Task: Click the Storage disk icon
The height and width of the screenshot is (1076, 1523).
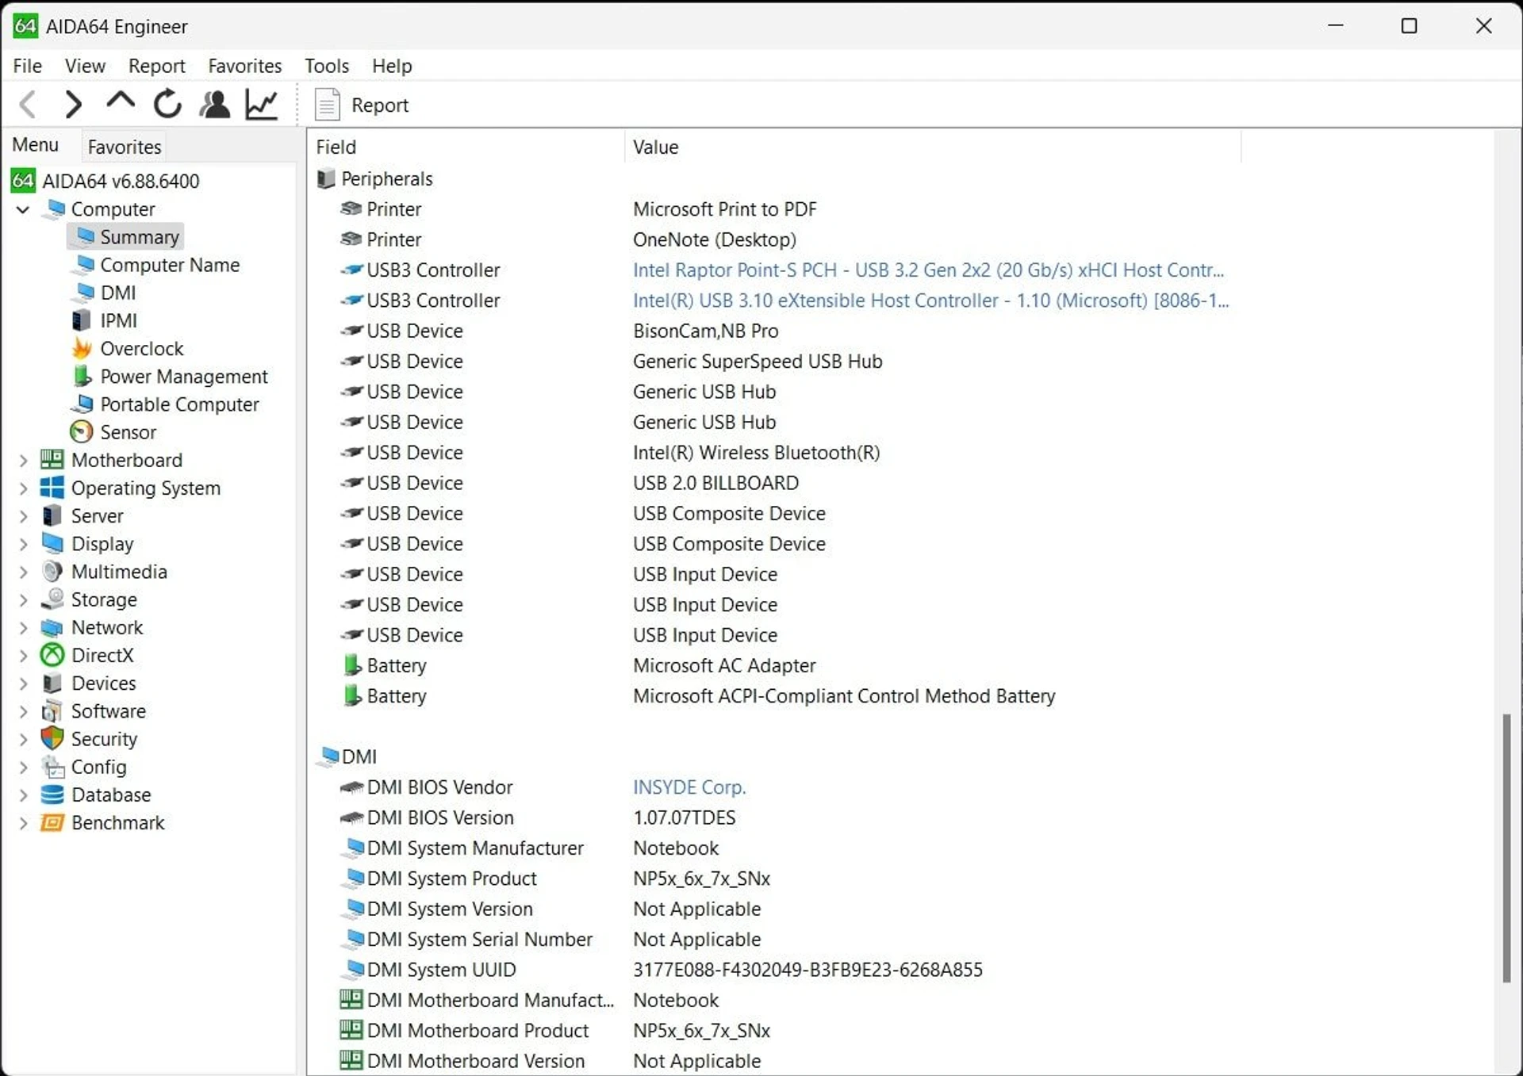Action: point(52,599)
